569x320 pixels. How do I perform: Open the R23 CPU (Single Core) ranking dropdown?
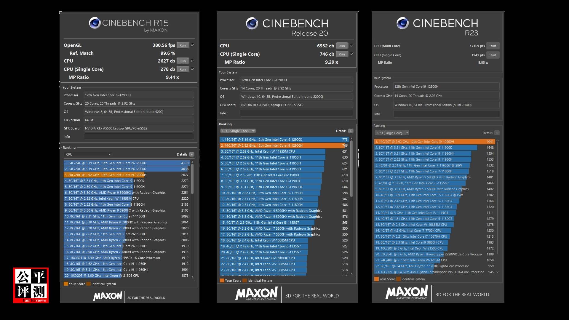pyautogui.click(x=391, y=133)
